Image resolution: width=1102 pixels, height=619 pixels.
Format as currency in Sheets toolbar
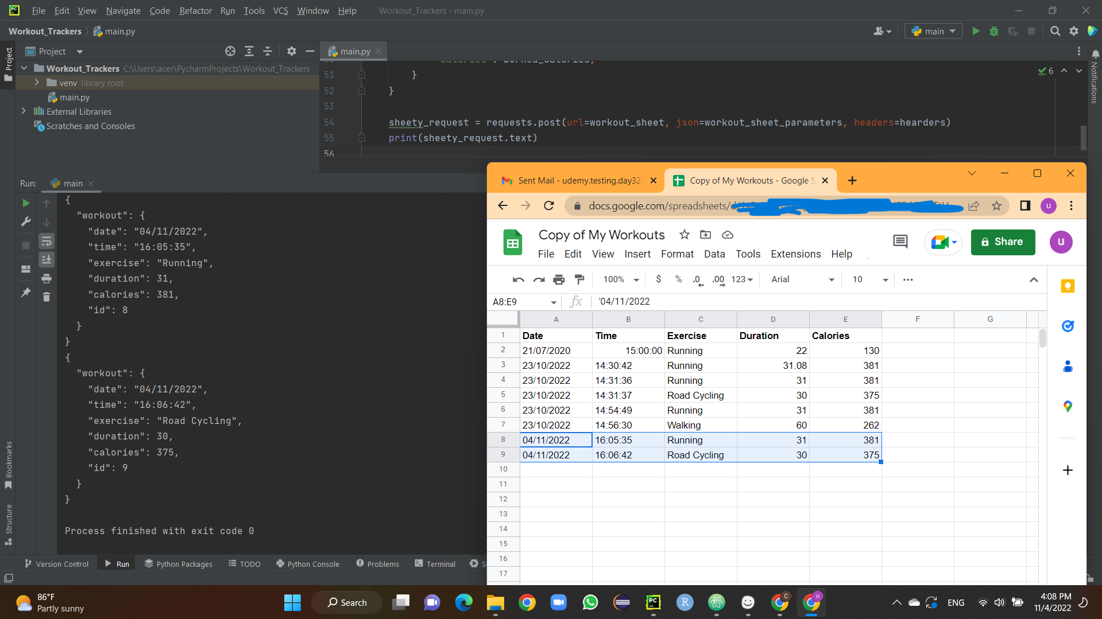[x=658, y=279]
